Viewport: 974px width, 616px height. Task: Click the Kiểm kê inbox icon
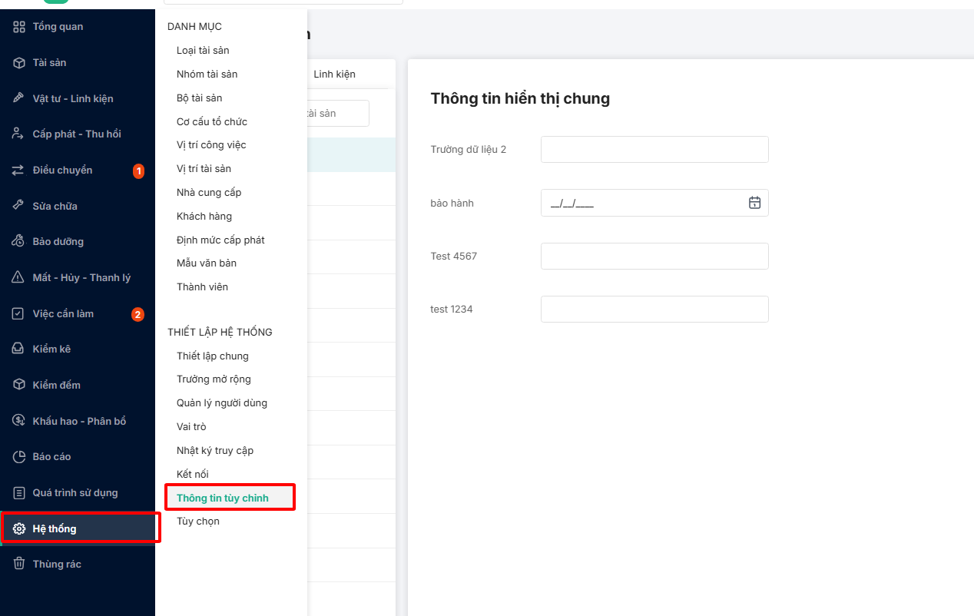19,349
